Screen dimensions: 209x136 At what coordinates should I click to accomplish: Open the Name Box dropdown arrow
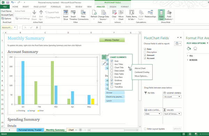pos(15,27)
